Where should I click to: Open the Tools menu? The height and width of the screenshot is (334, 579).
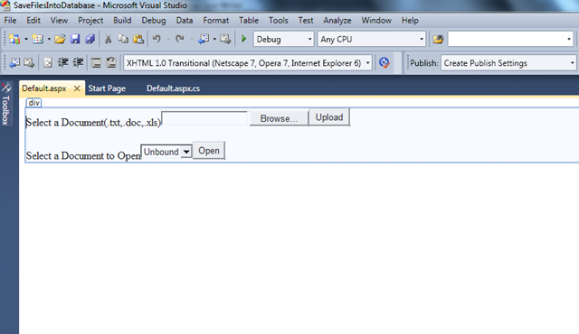279,20
